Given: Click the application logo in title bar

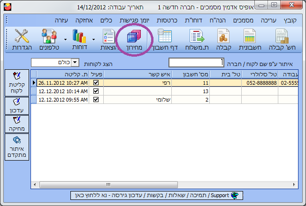Looking at the screenshot, I should point(8,7).
